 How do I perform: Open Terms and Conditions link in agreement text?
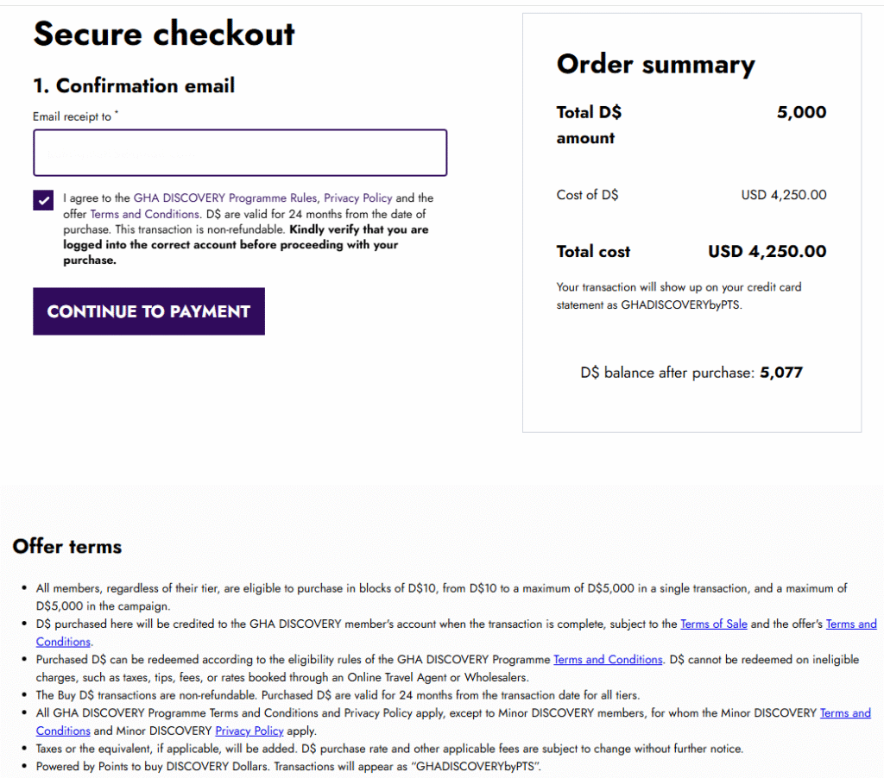[x=144, y=214]
